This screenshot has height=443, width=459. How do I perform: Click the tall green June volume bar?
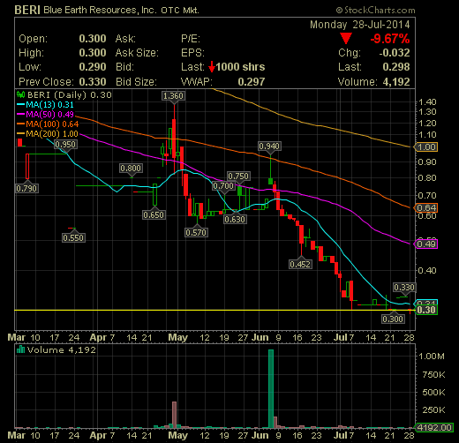click(x=271, y=388)
